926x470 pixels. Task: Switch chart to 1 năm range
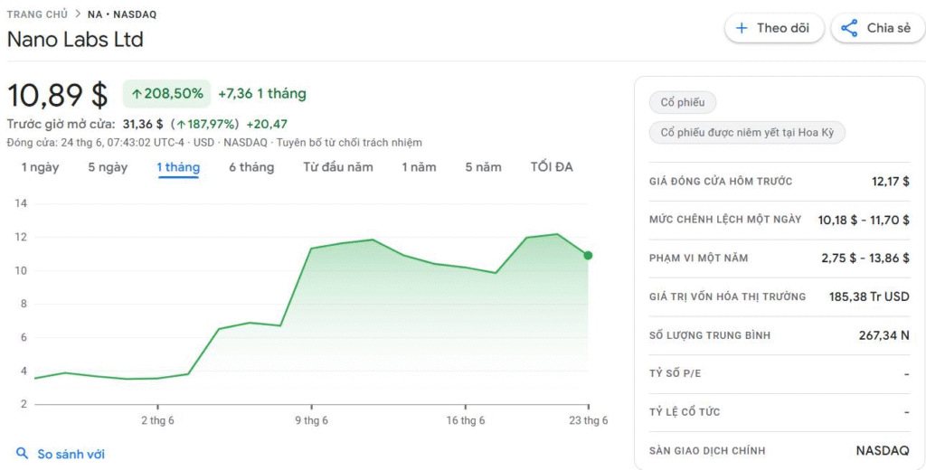(420, 167)
